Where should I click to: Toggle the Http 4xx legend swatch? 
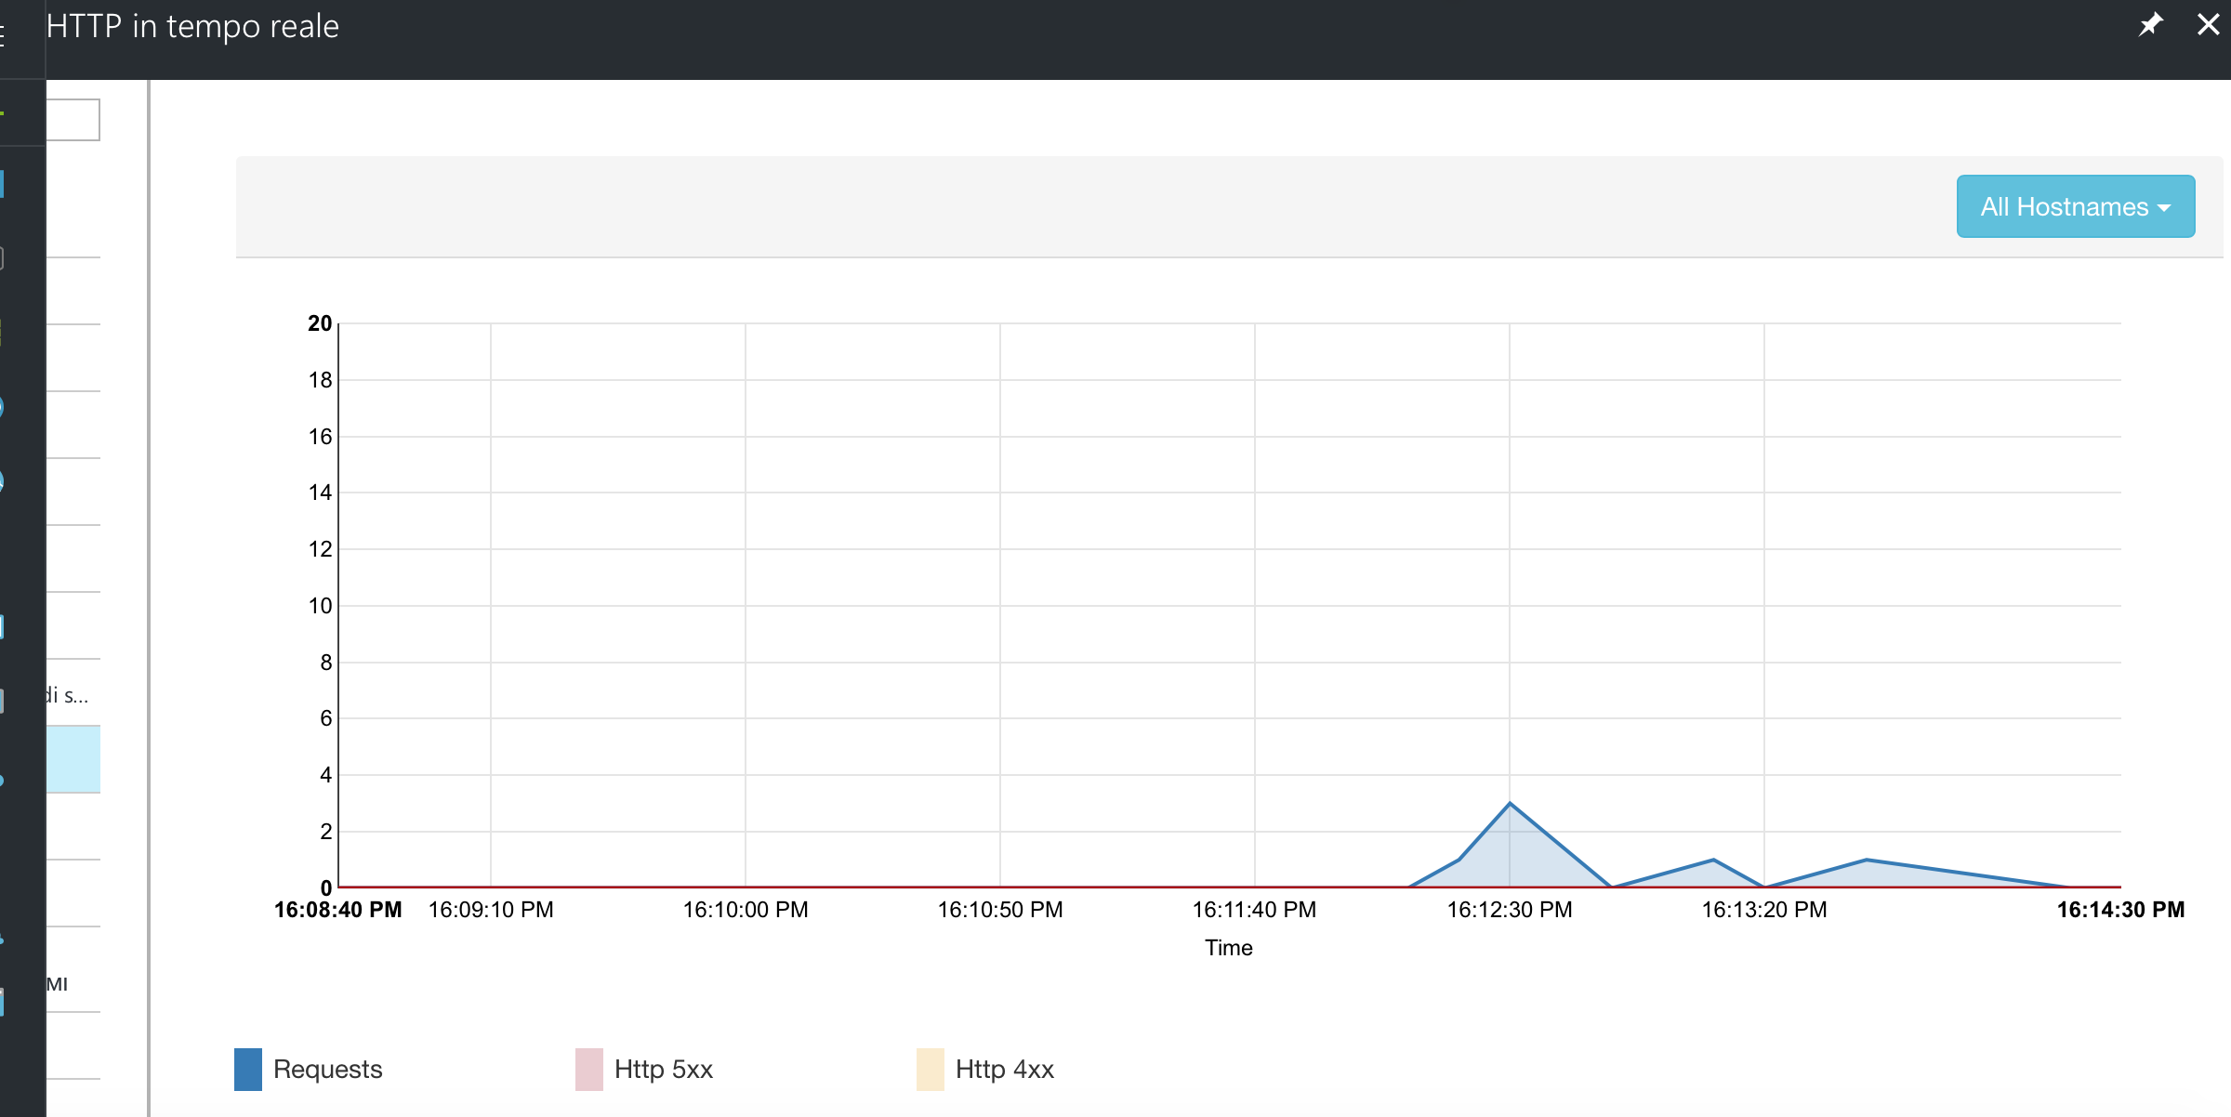931,1069
